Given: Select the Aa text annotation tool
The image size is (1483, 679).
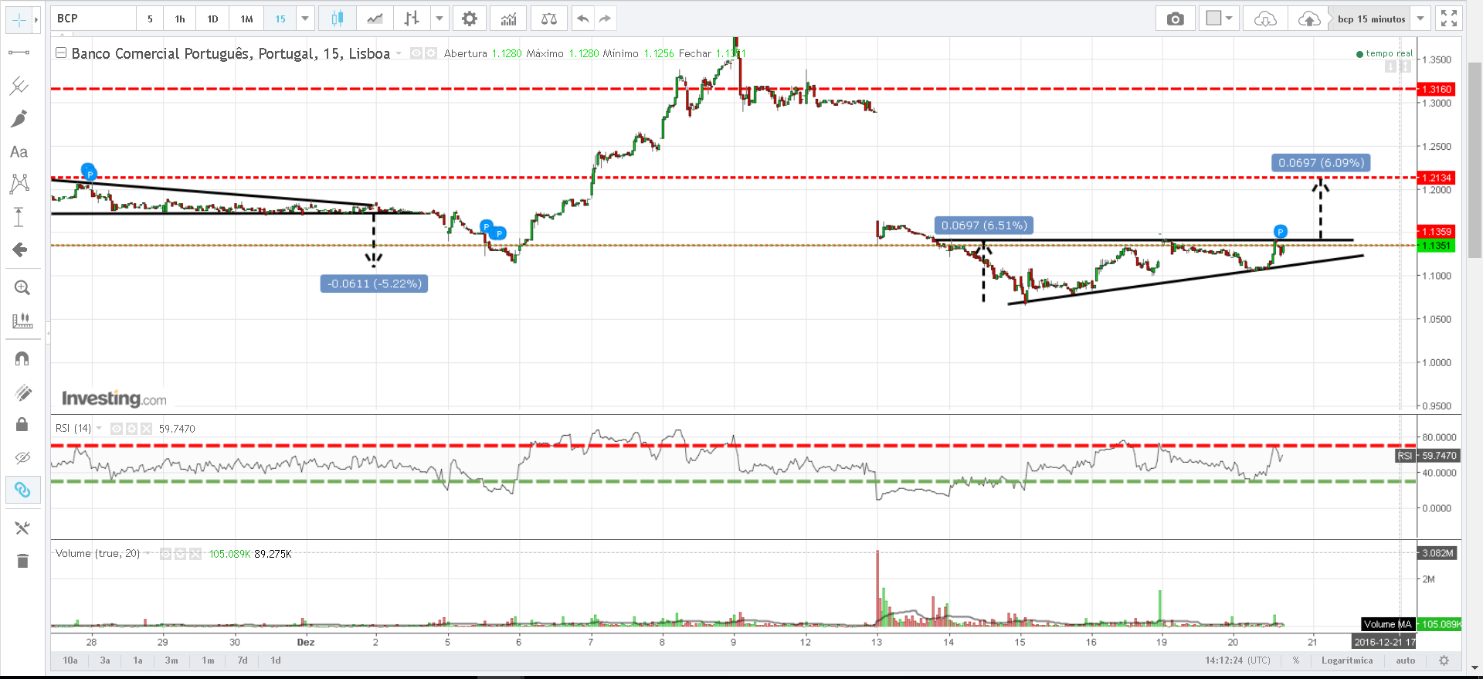Looking at the screenshot, I should pyautogui.click(x=19, y=152).
